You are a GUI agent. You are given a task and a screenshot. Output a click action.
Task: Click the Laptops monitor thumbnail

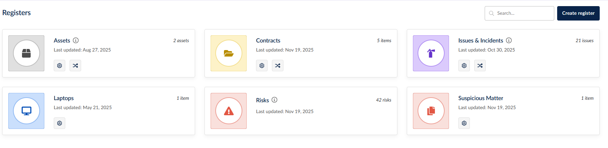[x=26, y=111]
